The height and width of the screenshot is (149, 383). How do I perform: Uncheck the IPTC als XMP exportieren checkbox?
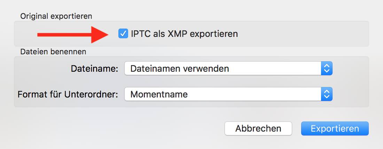[x=123, y=34]
